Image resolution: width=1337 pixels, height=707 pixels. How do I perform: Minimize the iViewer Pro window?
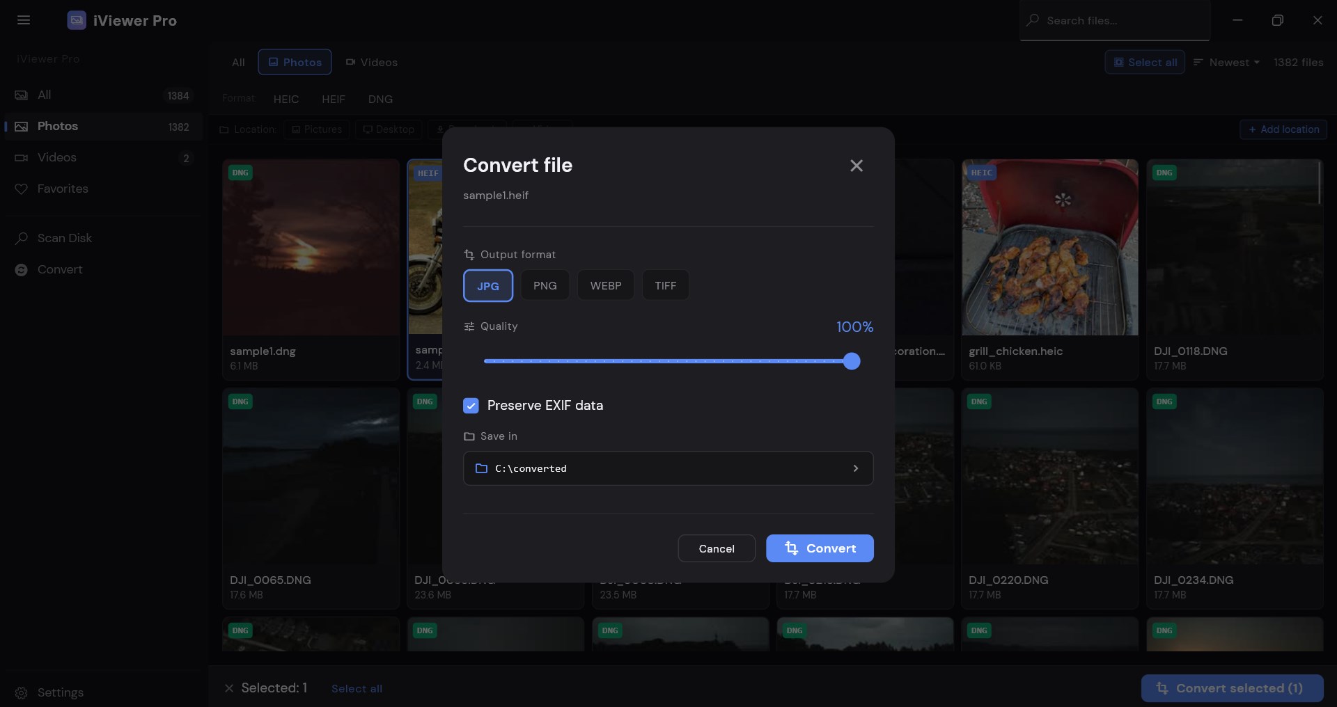click(x=1237, y=20)
